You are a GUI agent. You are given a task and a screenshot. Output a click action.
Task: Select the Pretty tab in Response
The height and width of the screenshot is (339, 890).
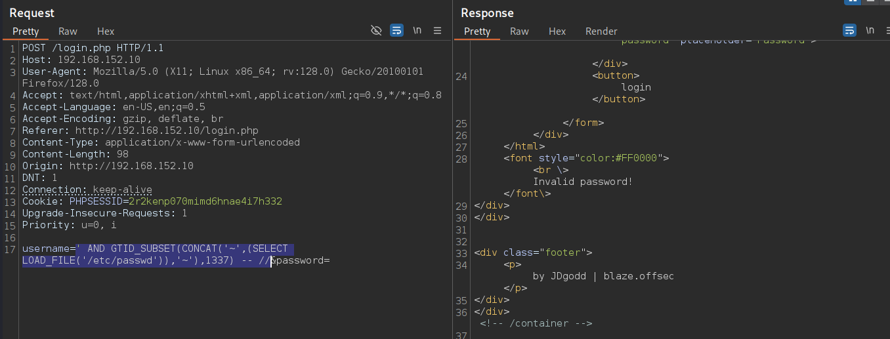pos(477,31)
